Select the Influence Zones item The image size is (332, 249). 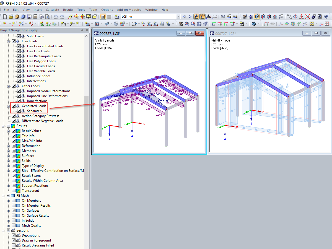38,76
